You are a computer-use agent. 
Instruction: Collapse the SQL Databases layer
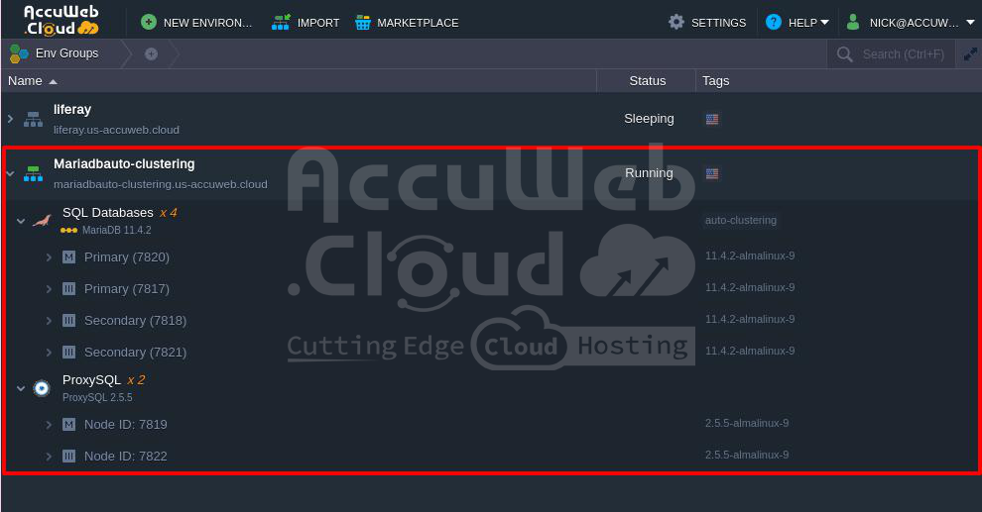click(x=21, y=221)
